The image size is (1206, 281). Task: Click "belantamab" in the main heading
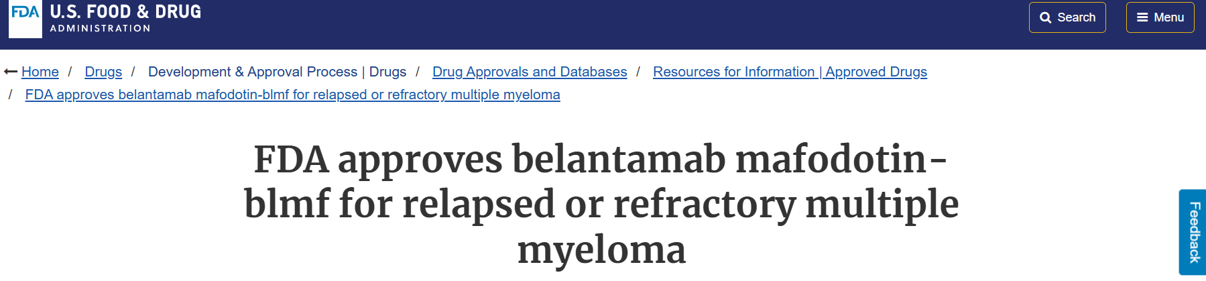click(619, 160)
